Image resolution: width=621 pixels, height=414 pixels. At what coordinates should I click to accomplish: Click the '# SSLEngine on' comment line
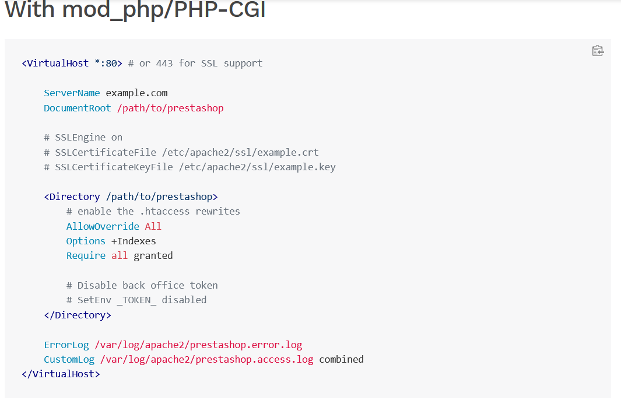tap(83, 138)
